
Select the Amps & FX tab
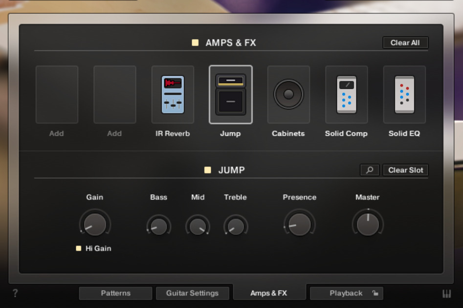pyautogui.click(x=269, y=293)
